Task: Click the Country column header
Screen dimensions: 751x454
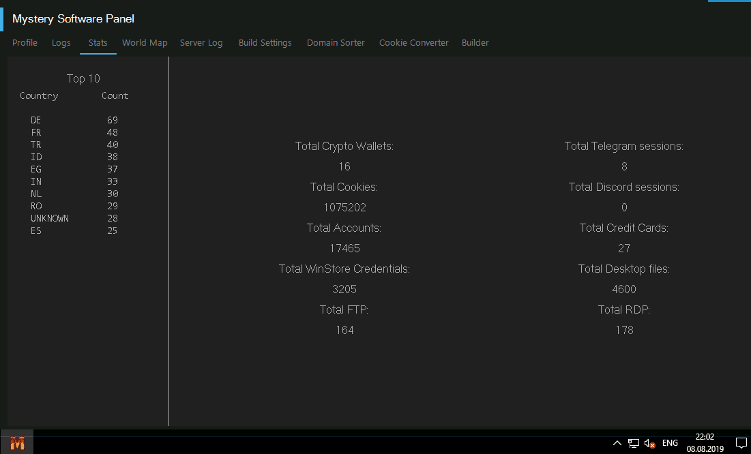Action: (39, 96)
